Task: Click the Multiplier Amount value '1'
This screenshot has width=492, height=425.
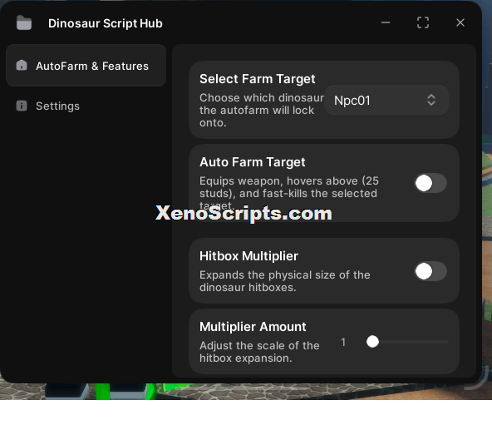Action: click(x=343, y=342)
